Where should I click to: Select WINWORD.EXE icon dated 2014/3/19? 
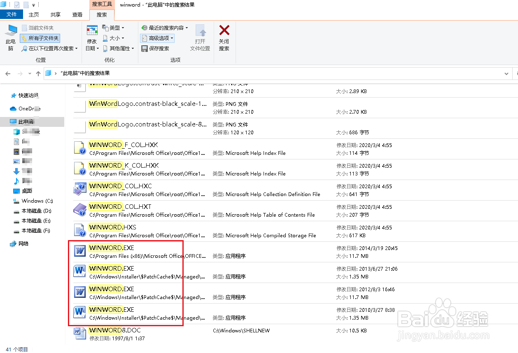coord(79,251)
